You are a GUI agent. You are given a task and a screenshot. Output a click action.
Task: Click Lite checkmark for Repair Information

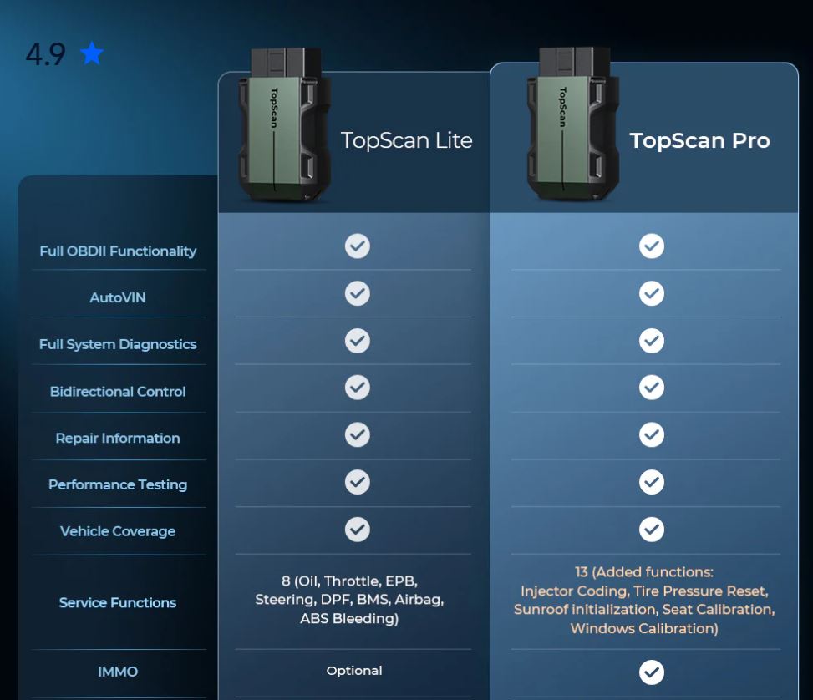[x=358, y=434]
